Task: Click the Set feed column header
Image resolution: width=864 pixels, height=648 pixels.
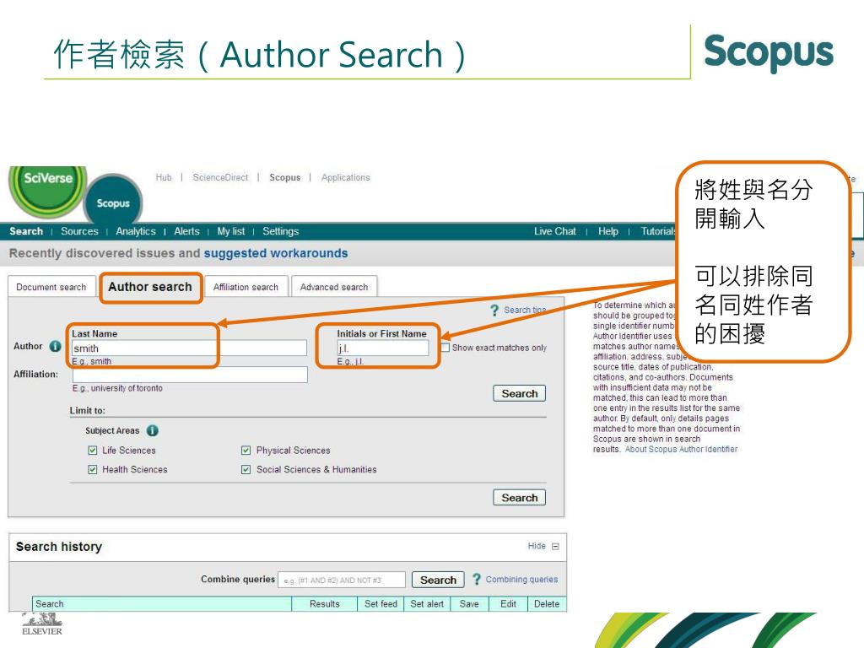Action: (x=381, y=604)
